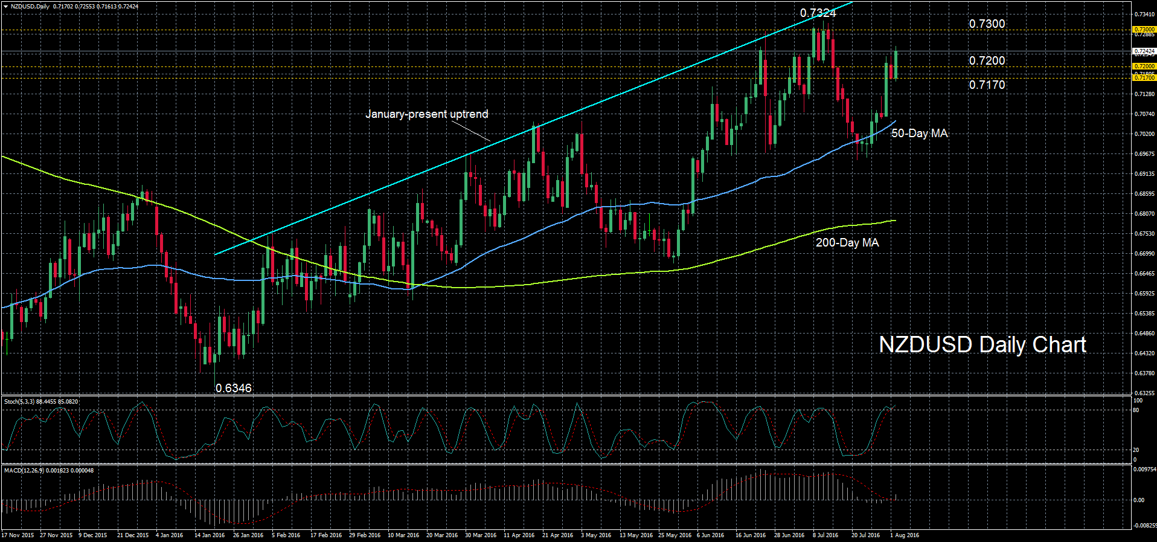Click the 16 Jun 2016 date label
1157x542 pixels.
click(750, 535)
